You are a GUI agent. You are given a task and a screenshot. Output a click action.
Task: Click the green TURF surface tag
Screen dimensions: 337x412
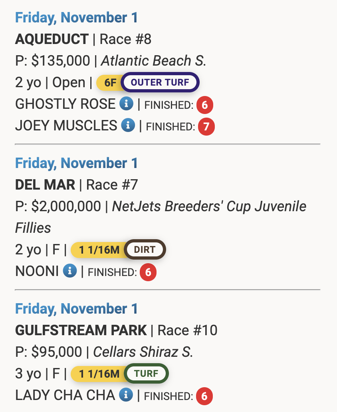(146, 374)
